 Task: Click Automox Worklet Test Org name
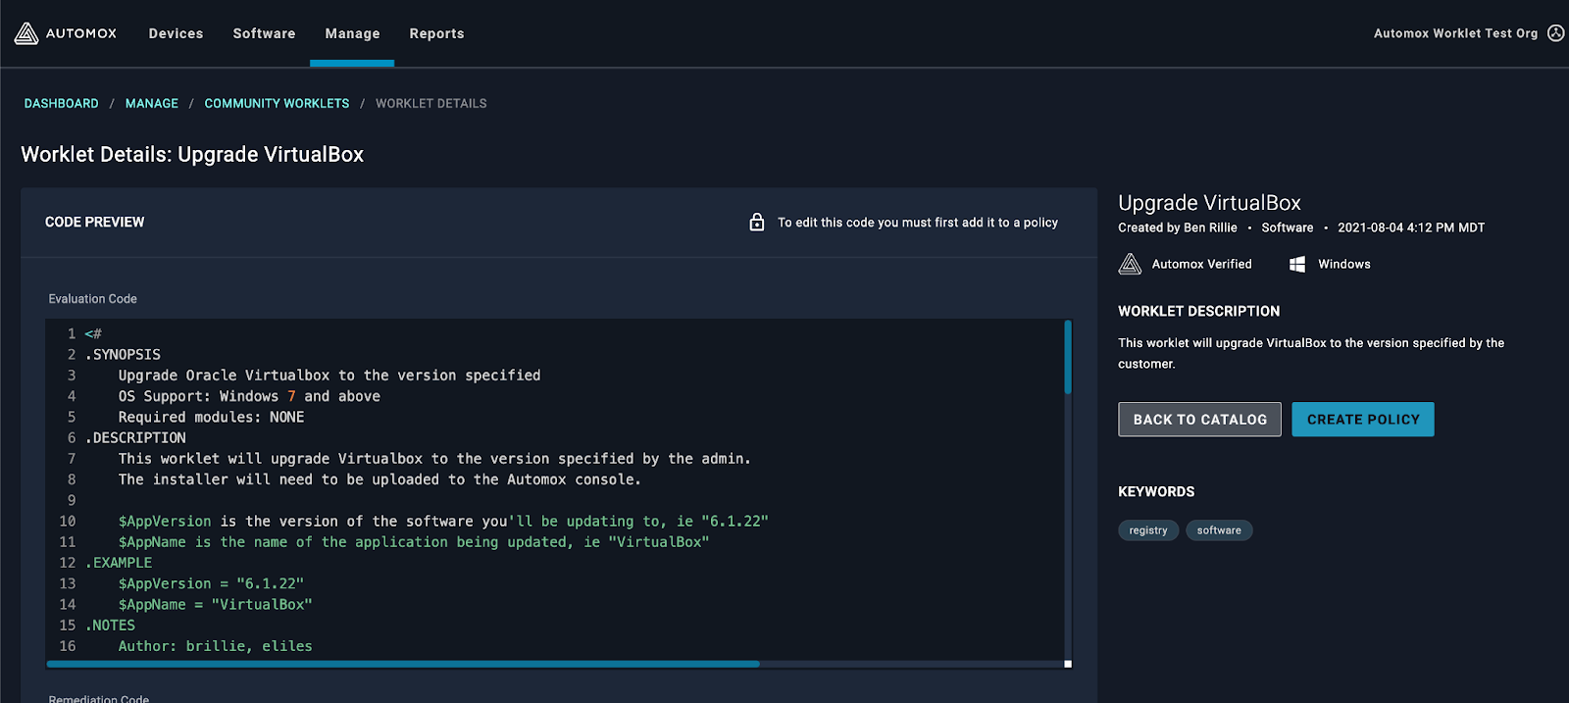tap(1455, 33)
